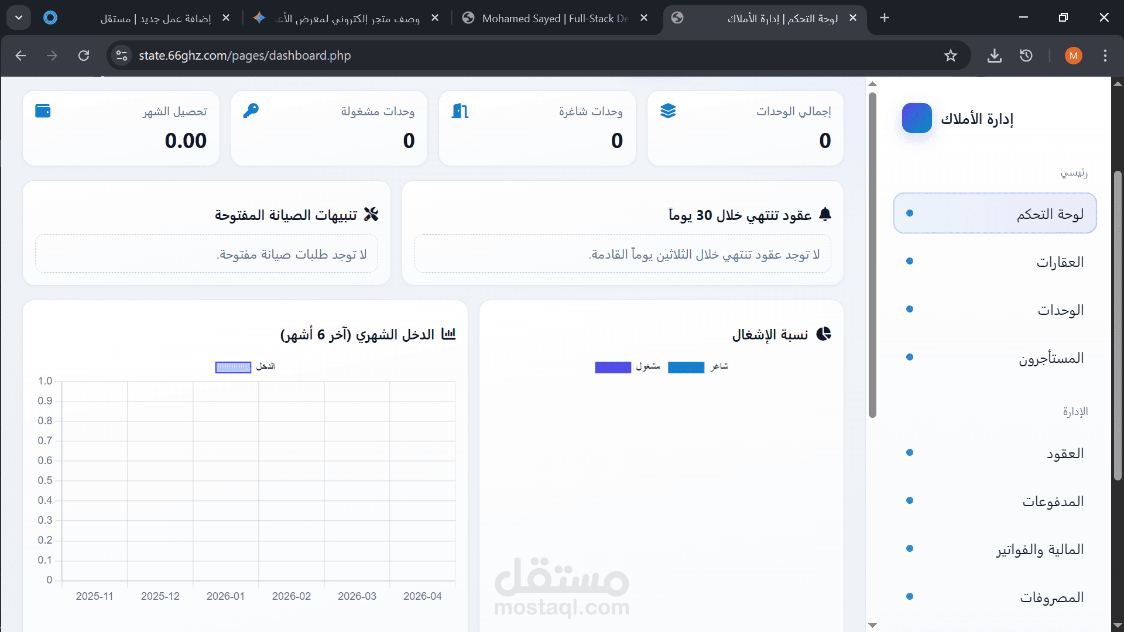Image resolution: width=1124 pixels, height=632 pixels.
Task: Open the tab search dropdown arrow
Action: pyautogui.click(x=19, y=18)
